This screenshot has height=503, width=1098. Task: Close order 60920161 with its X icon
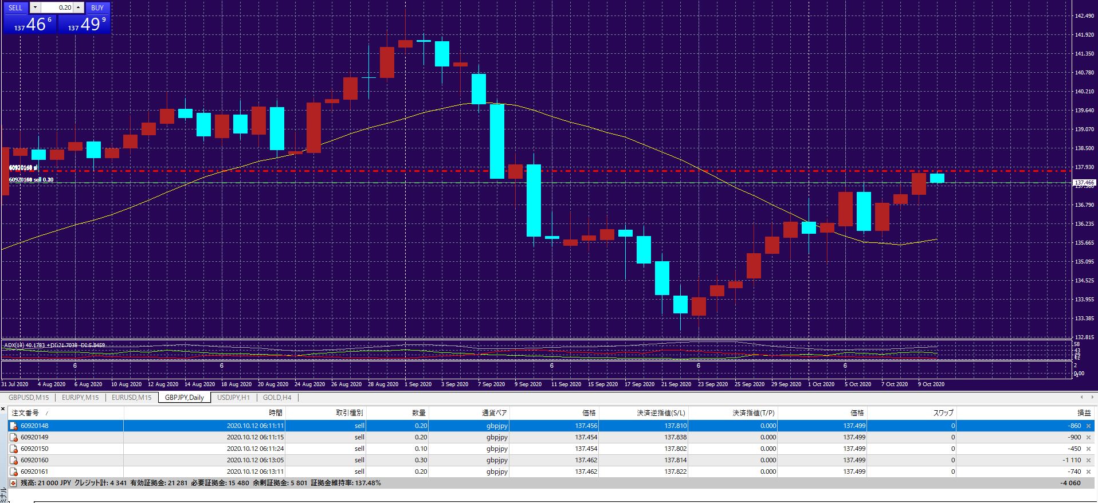click(x=1088, y=472)
